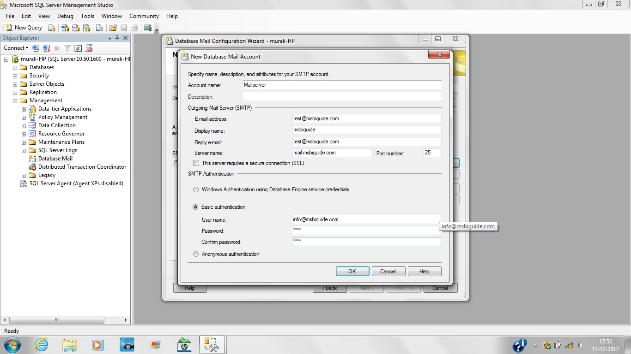631x354 pixels.
Task: Click the Port number field showing 25
Action: tap(431, 153)
